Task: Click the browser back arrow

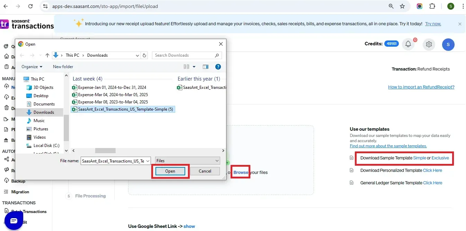Action: click(6, 6)
